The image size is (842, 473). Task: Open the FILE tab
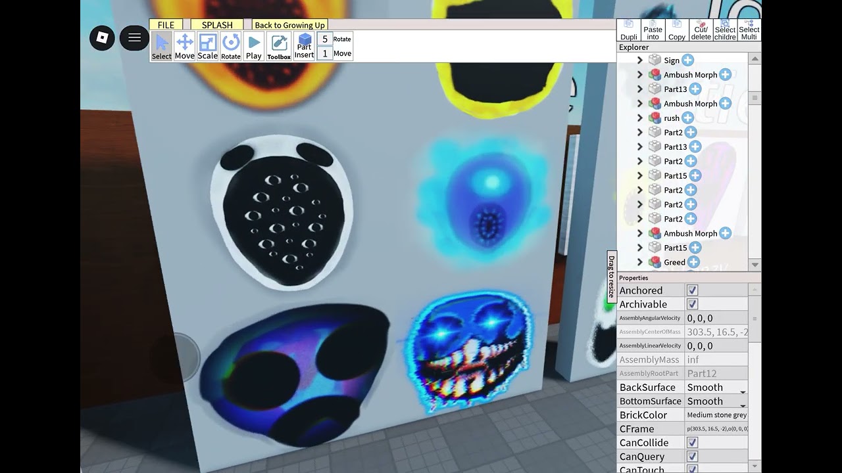[166, 25]
